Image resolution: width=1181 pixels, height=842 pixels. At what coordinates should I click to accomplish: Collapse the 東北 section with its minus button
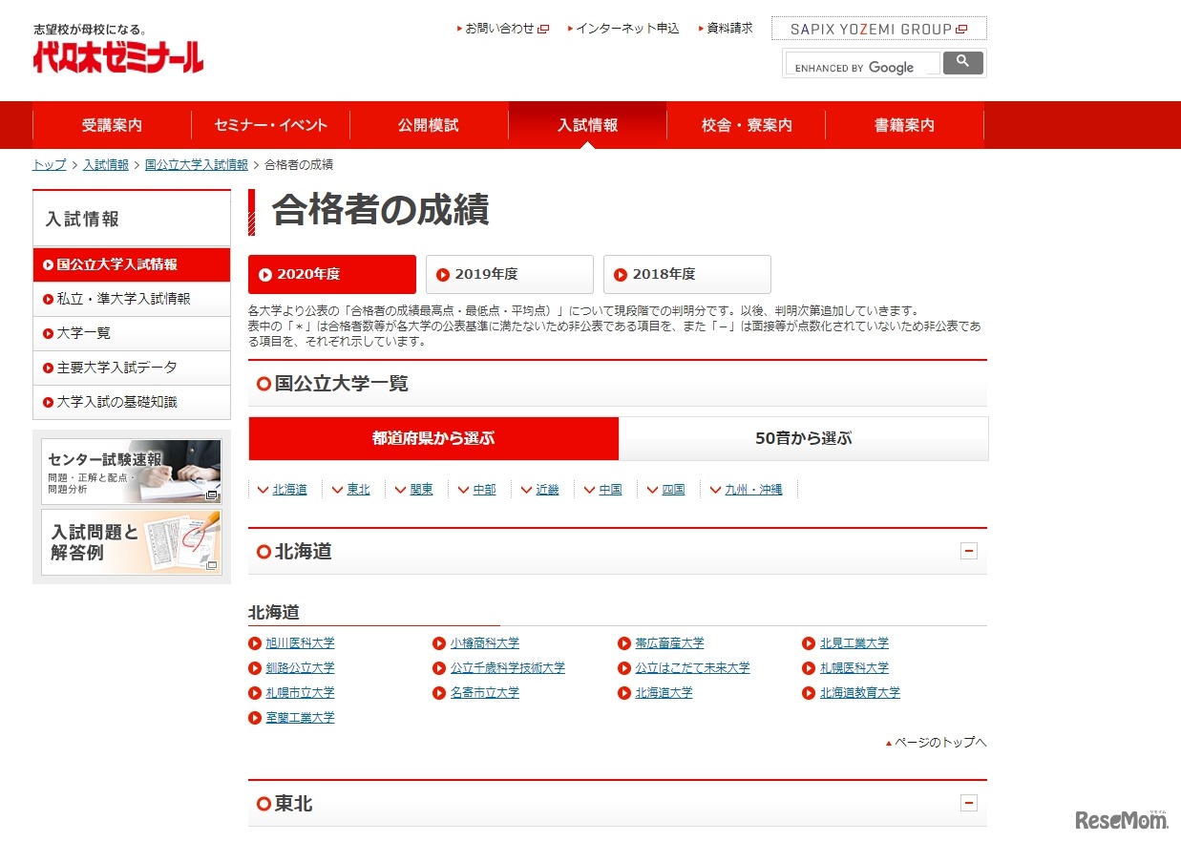[970, 803]
